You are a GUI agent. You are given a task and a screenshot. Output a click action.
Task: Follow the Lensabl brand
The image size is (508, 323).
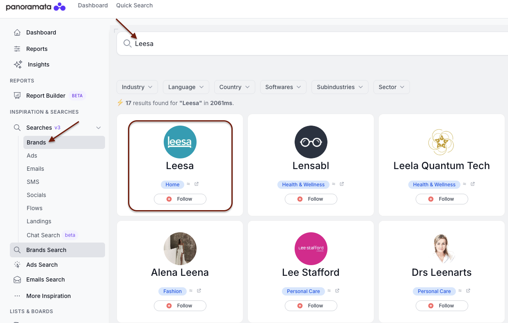pos(311,199)
